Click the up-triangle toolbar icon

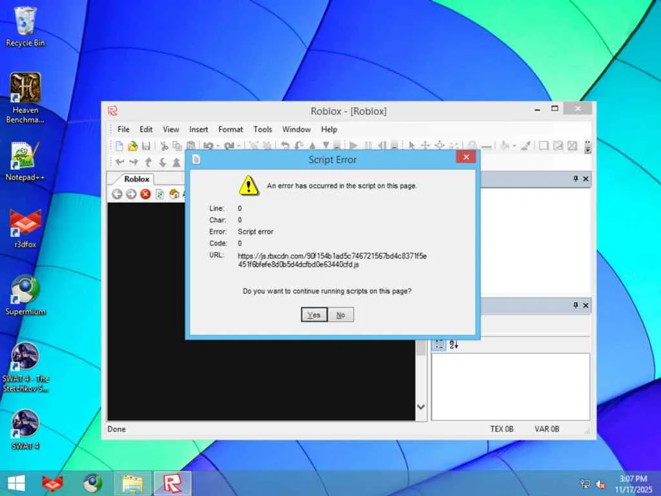coord(312,145)
